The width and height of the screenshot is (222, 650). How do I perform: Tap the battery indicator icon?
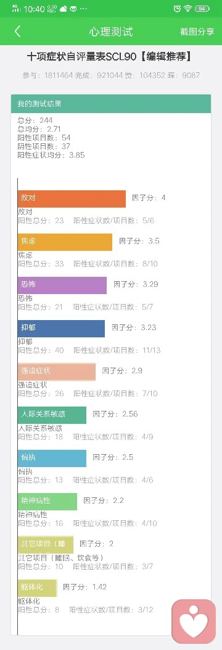coord(202,8)
